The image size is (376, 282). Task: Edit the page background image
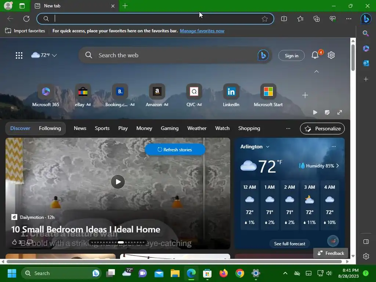327,112
